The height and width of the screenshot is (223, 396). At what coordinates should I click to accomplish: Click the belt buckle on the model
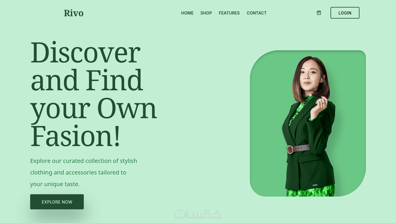coord(290,150)
